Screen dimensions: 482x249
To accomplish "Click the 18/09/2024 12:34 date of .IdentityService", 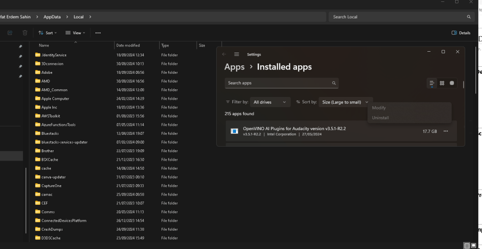I will (130, 55).
